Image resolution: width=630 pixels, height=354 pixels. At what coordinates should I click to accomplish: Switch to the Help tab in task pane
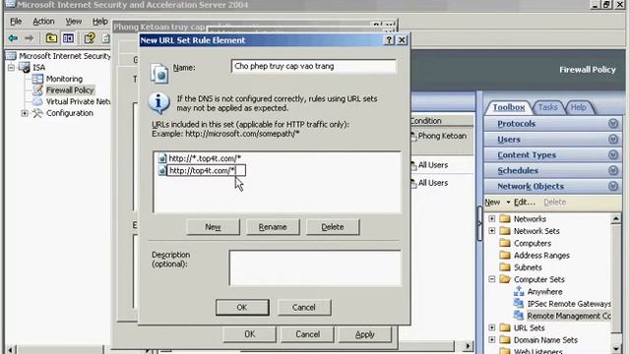click(578, 107)
